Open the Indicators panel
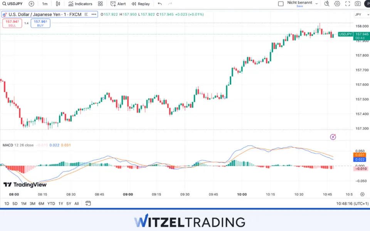 point(80,4)
